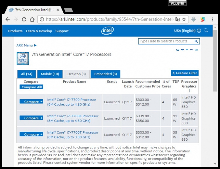Click the address bar URL
220x169 pixels.
coord(110,19)
